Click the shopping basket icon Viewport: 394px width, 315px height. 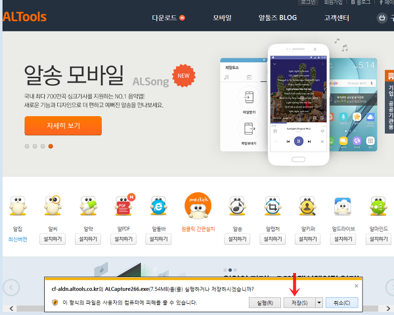[x=382, y=18]
